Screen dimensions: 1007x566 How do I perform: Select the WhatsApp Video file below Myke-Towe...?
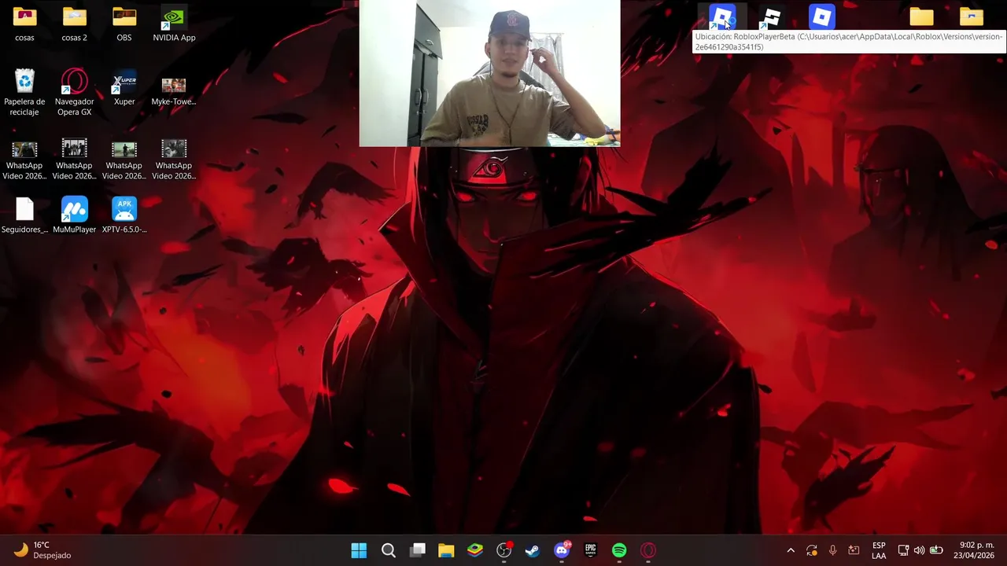[x=174, y=159]
